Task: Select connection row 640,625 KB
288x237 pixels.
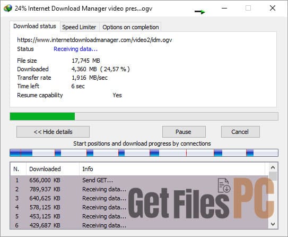Action: [139, 198]
